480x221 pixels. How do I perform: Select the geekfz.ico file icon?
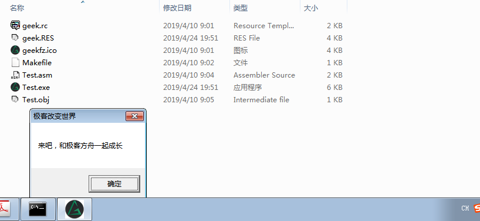coord(15,50)
